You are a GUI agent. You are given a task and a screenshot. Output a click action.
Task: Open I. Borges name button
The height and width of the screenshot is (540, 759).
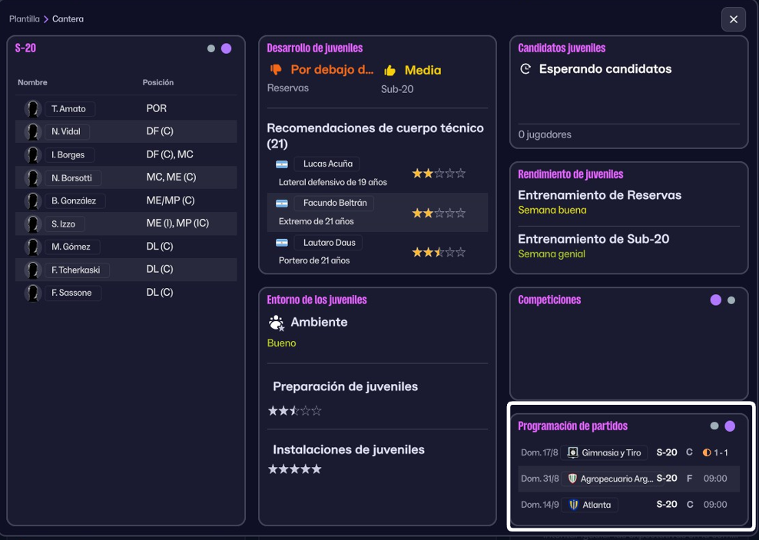pos(68,155)
